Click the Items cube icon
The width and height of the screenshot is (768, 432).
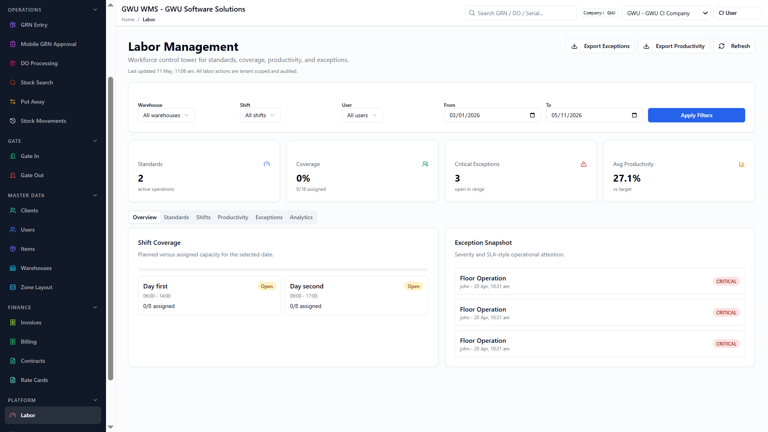(x=13, y=249)
